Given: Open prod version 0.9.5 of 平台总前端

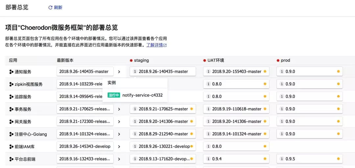Looking at the screenshot, I should [x=310, y=159].
